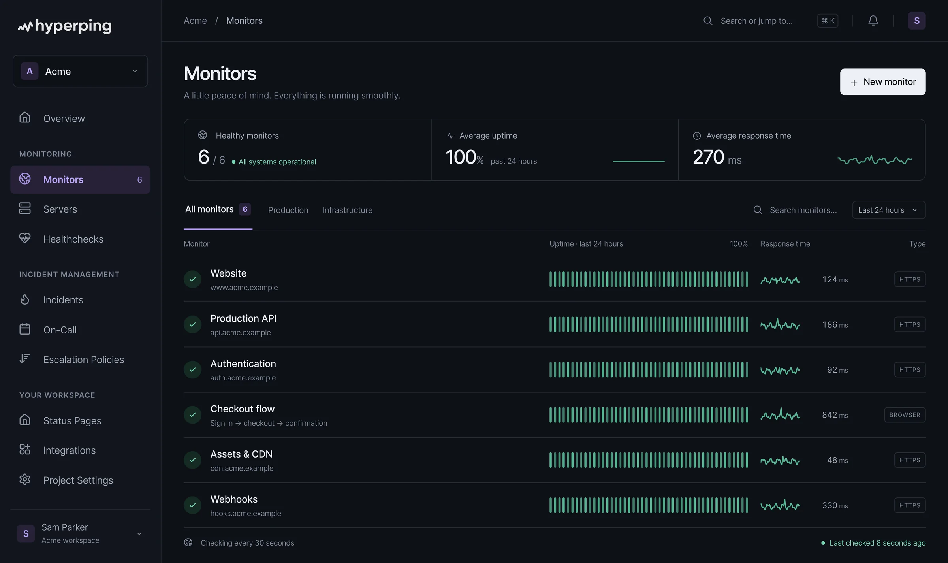Click the New monitor button
This screenshot has height=563, width=948.
pyautogui.click(x=883, y=82)
